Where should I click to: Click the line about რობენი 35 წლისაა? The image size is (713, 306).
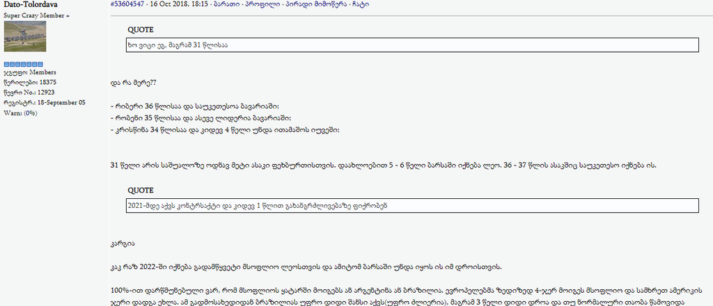point(201,118)
